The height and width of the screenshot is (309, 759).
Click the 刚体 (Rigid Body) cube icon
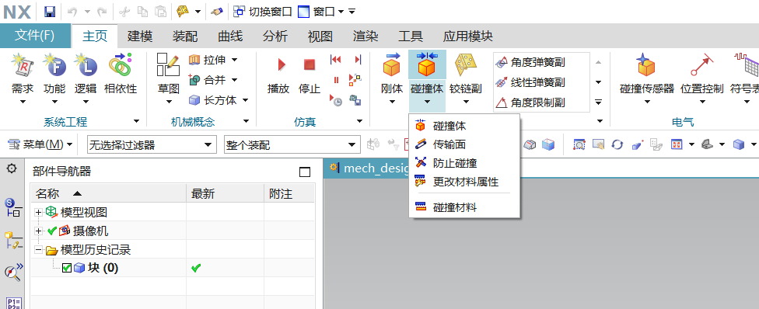pos(392,64)
